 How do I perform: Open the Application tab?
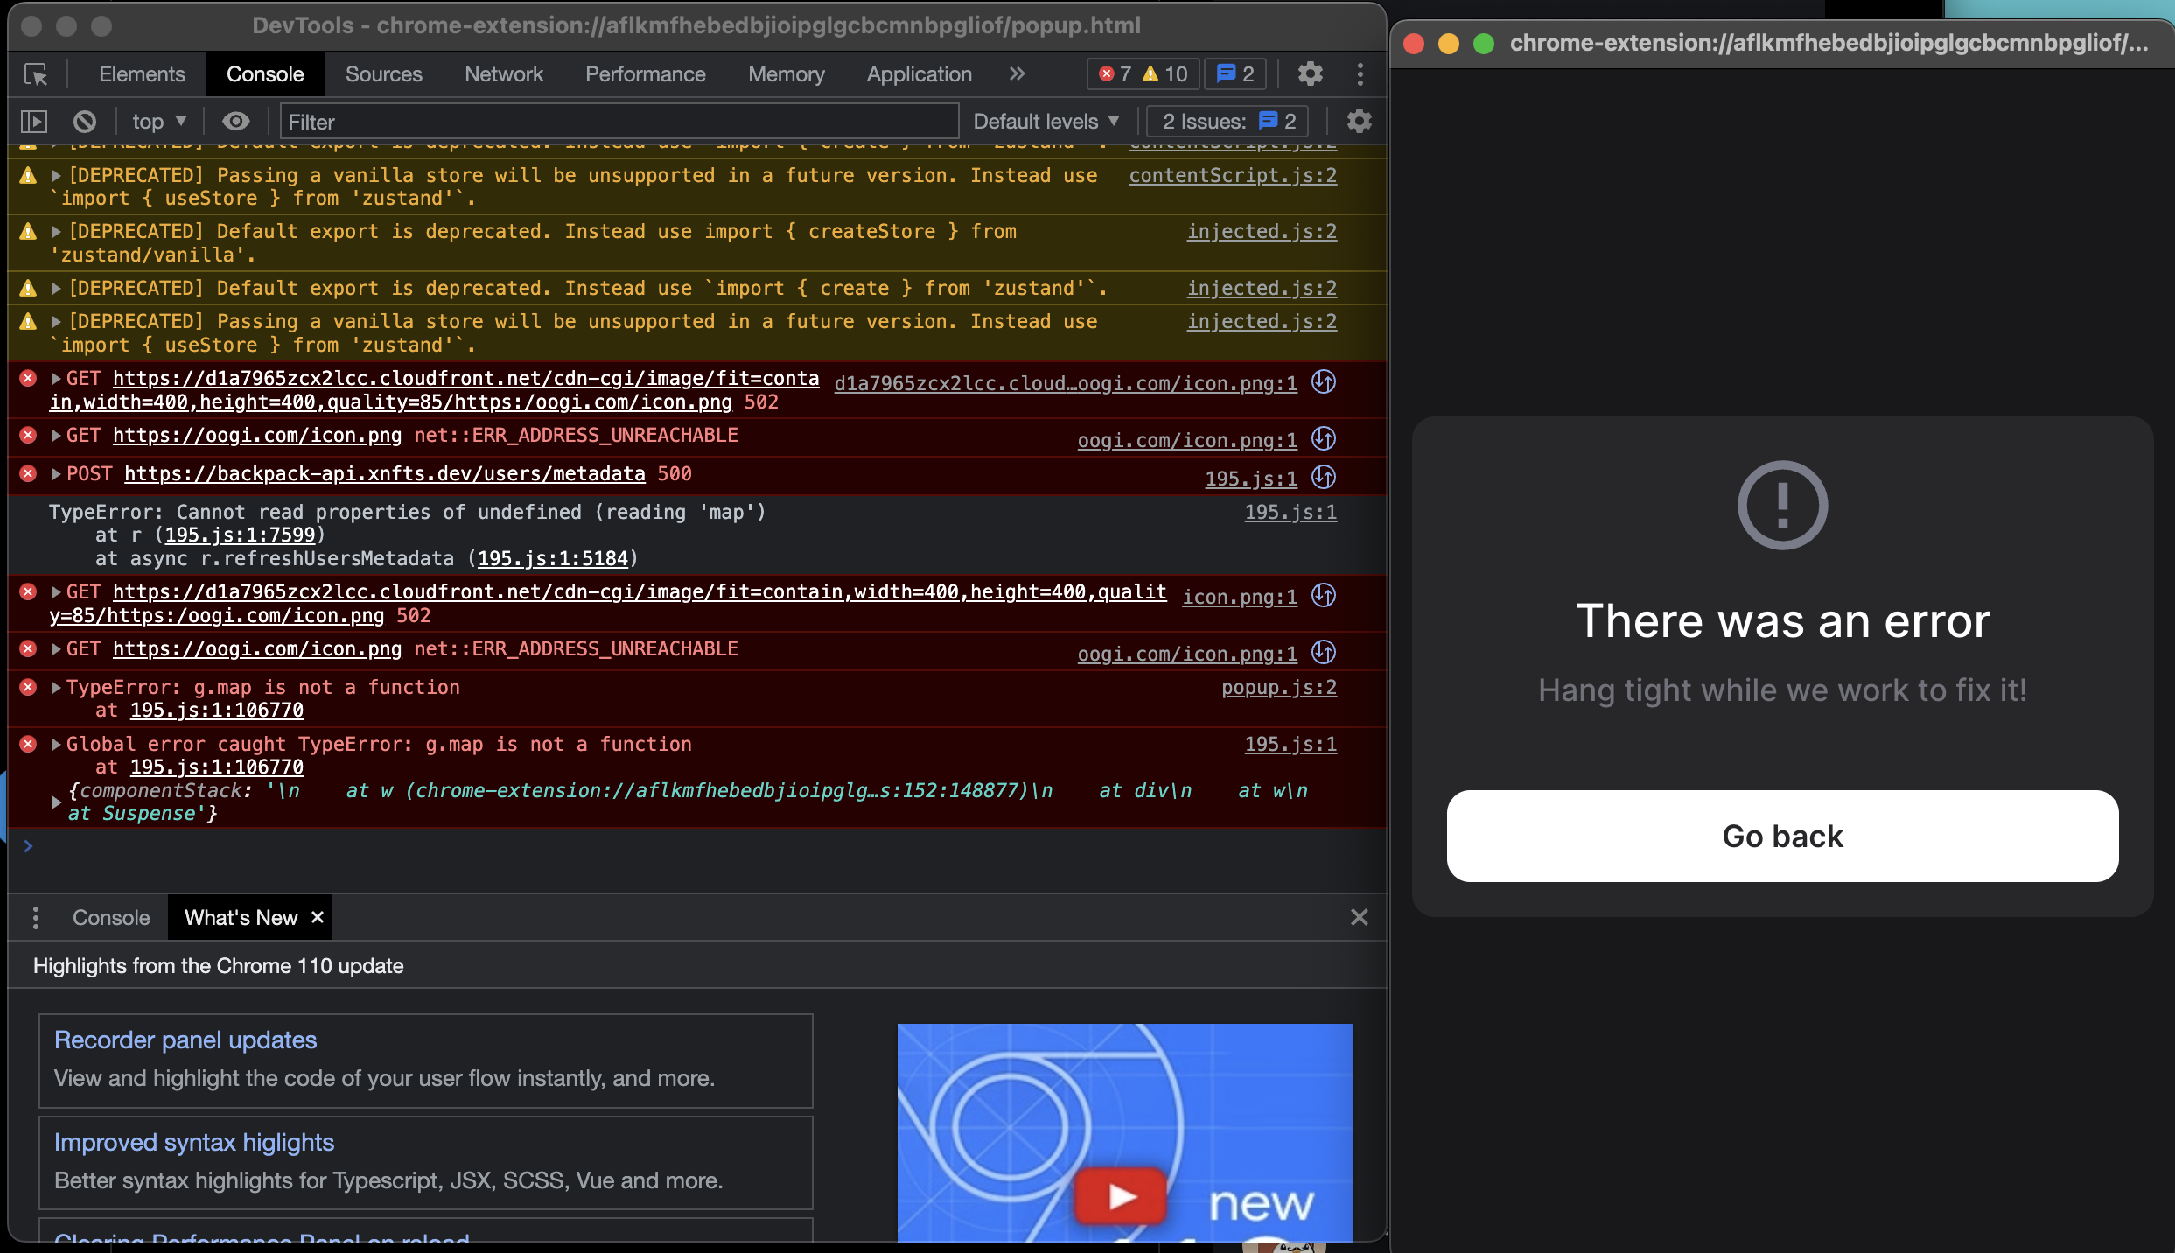click(919, 74)
